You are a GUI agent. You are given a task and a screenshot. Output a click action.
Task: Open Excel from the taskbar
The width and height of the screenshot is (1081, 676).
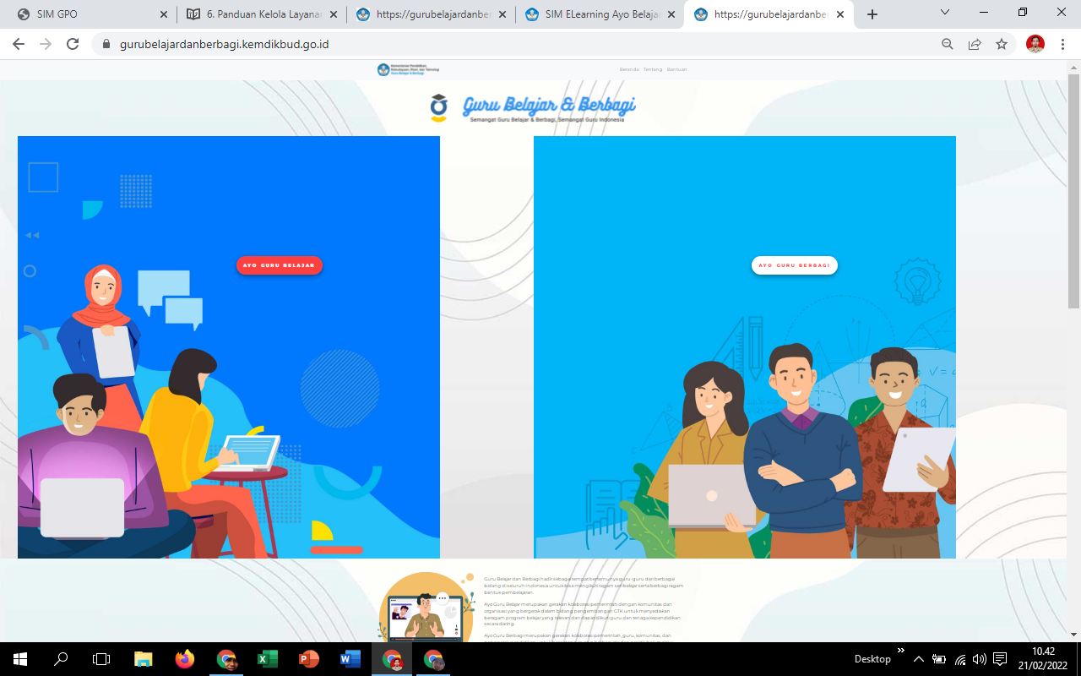click(x=268, y=659)
